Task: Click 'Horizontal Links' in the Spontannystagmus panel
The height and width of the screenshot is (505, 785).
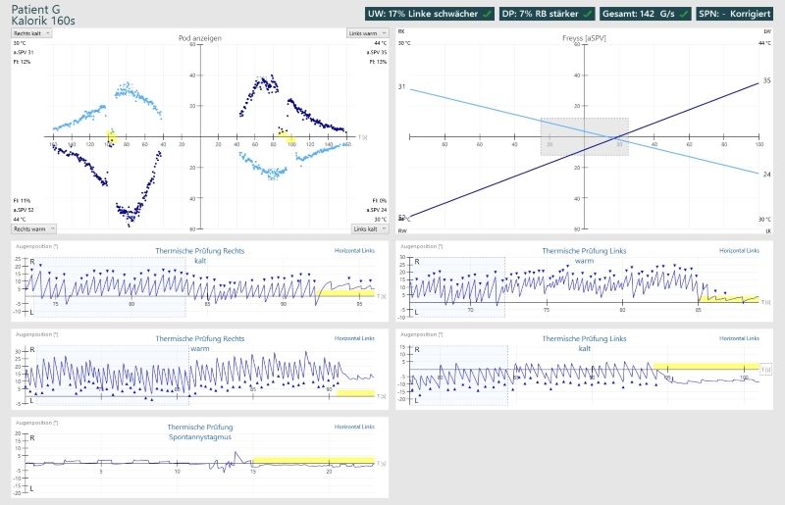Action: point(354,427)
